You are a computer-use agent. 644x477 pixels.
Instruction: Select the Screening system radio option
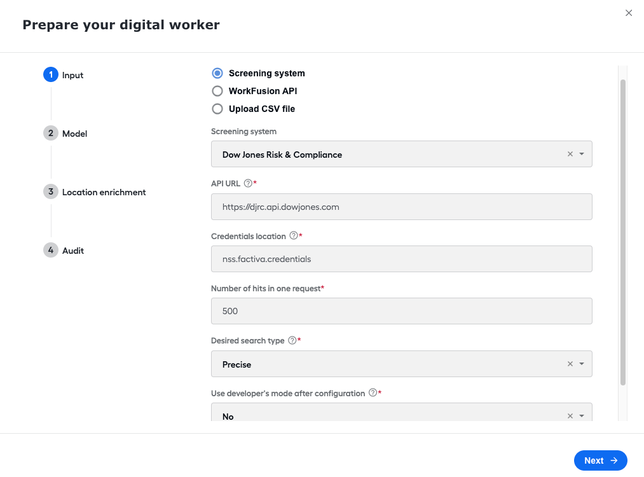tap(217, 73)
